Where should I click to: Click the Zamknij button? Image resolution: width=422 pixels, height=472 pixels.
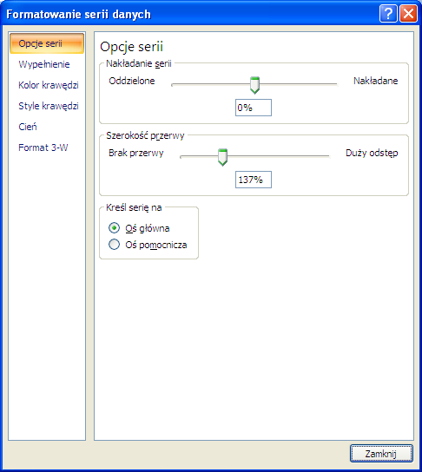point(381,453)
